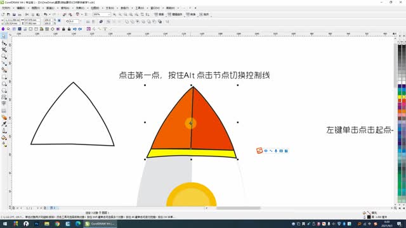Select the Zoom tool in the toolbox
The image size is (406, 228).
point(4,56)
